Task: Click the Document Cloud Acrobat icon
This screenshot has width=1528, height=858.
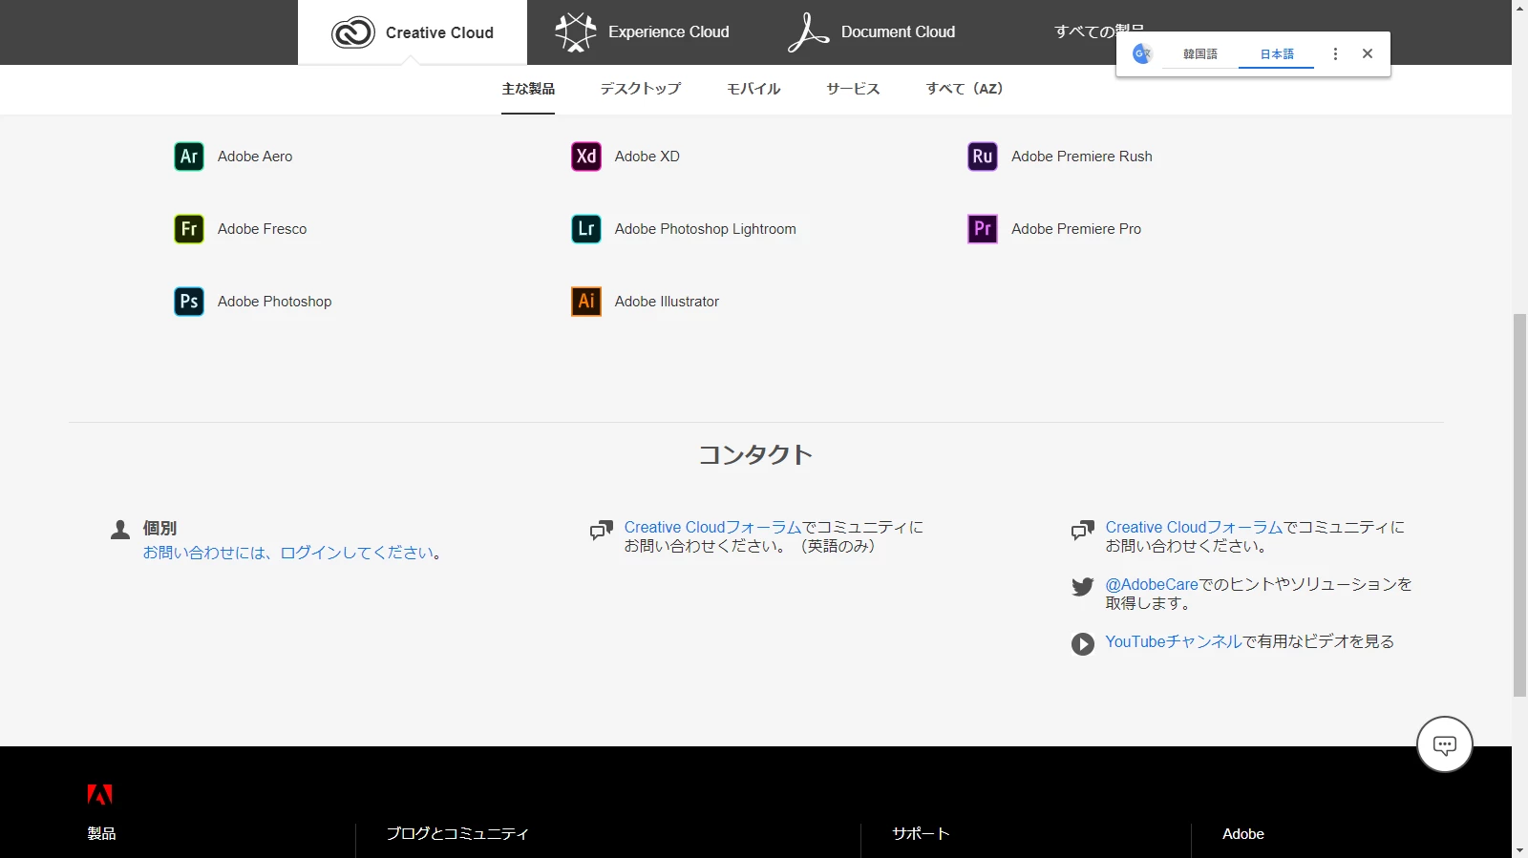Action: pos(808,31)
